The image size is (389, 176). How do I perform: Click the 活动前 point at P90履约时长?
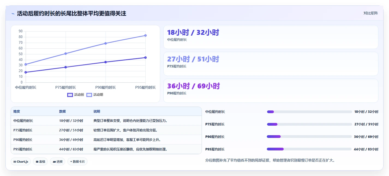106,62
